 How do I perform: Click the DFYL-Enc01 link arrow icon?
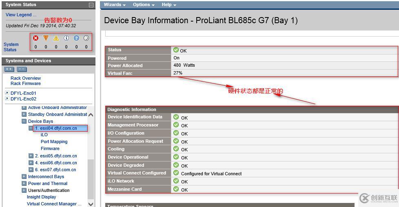pyautogui.click(x=7, y=93)
